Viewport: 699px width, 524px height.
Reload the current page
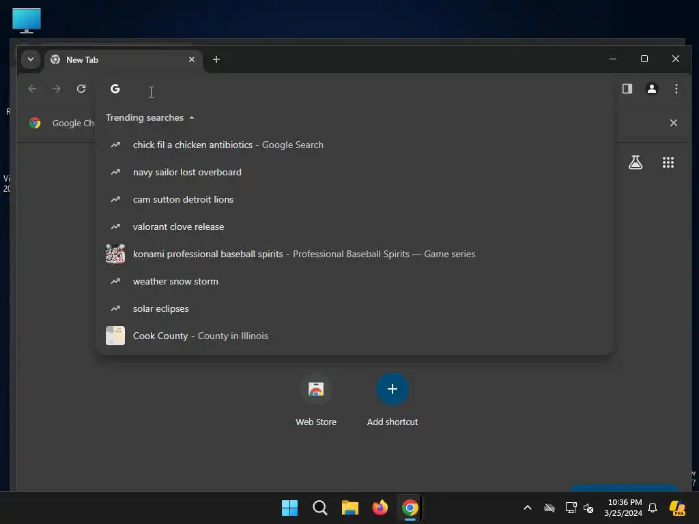coord(81,89)
